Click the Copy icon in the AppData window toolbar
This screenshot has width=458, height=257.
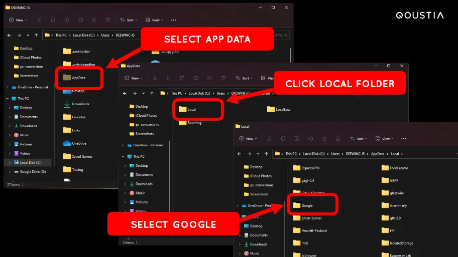pos(169,78)
